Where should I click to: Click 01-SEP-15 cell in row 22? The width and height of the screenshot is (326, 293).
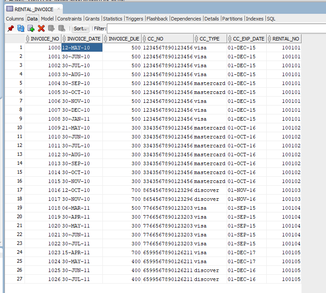point(247,235)
